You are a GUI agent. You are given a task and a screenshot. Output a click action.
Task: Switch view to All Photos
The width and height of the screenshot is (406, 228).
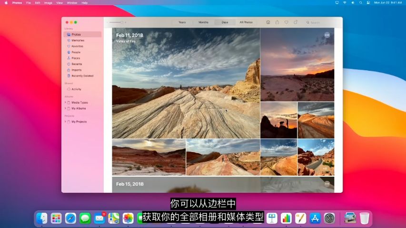[x=246, y=22]
